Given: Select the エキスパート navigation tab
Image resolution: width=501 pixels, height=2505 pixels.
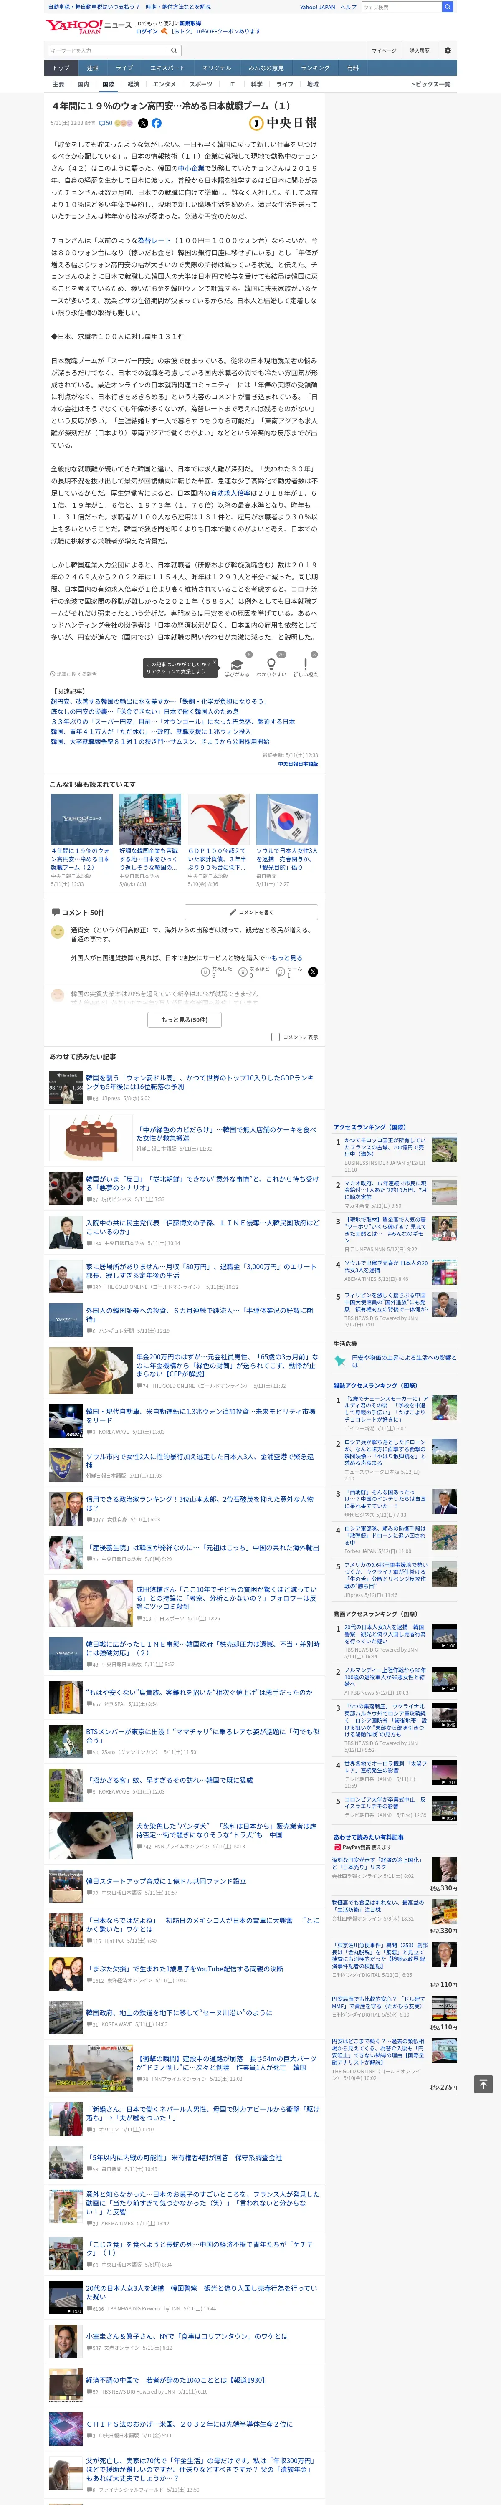Looking at the screenshot, I should tap(167, 68).
